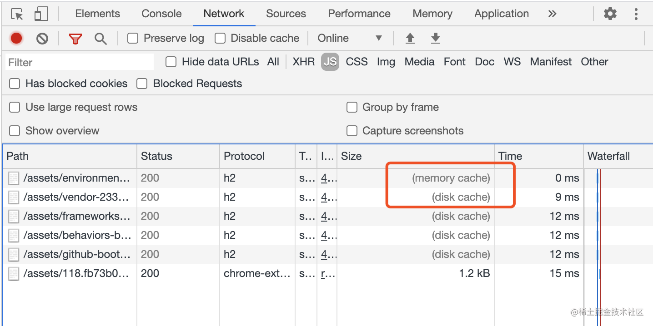
Task: Enable Use large request rows
Action: [x=15, y=107]
